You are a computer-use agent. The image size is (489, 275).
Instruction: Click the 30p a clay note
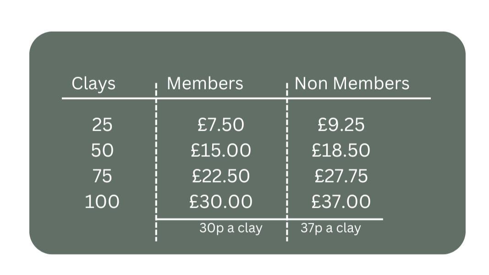[x=231, y=228]
